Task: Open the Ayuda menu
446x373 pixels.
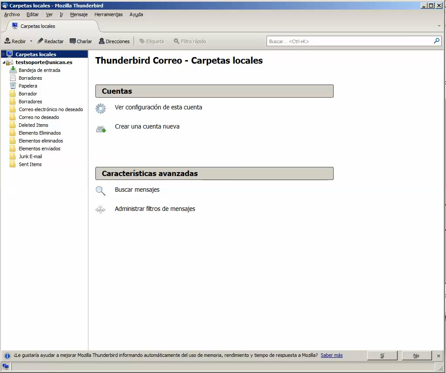Action: point(136,14)
